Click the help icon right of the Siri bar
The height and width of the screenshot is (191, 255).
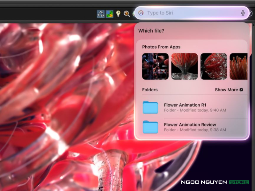(x=251, y=13)
